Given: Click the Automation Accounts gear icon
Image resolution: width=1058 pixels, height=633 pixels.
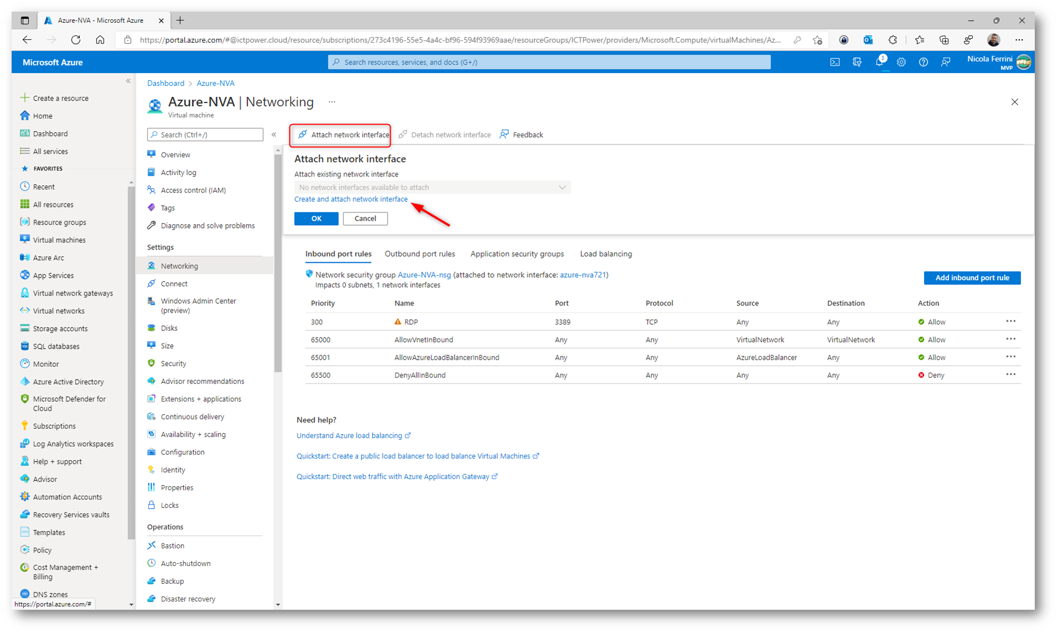Looking at the screenshot, I should coord(24,496).
